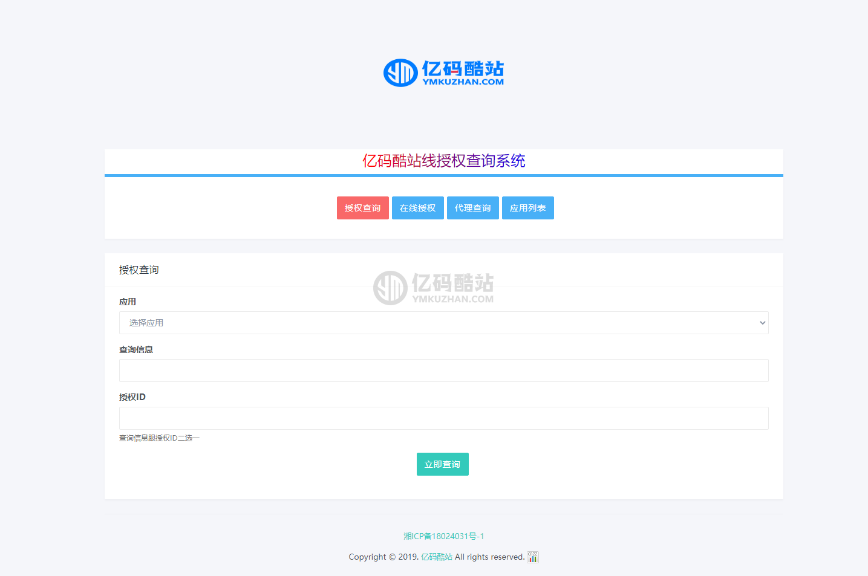
Task: Click the CNZZ statistics icon in footer
Action: 533,557
